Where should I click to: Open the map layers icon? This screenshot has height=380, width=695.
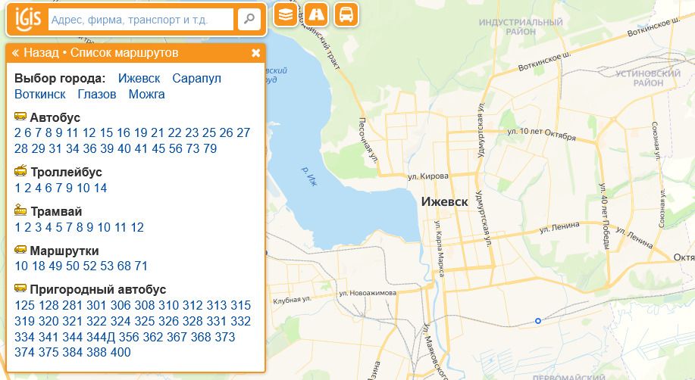pos(285,14)
